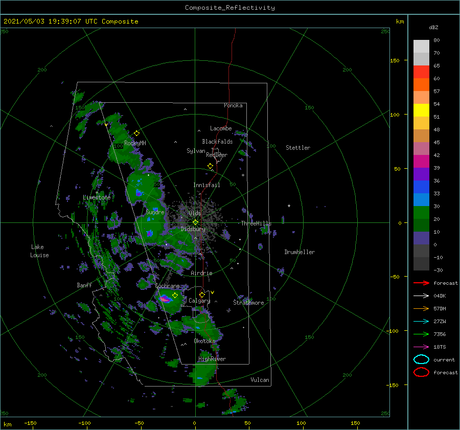Click the green 7356 arrow icon
Image resolution: width=460 pixels, height=430 pixels.
coord(421,334)
